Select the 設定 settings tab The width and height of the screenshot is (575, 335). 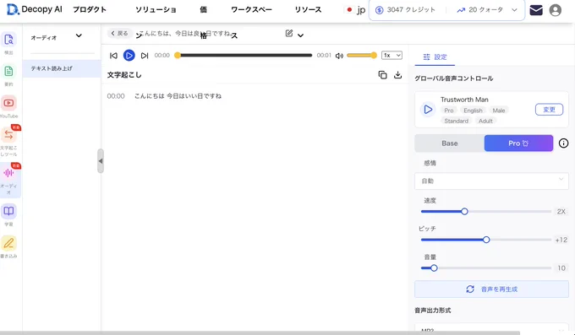pos(435,57)
